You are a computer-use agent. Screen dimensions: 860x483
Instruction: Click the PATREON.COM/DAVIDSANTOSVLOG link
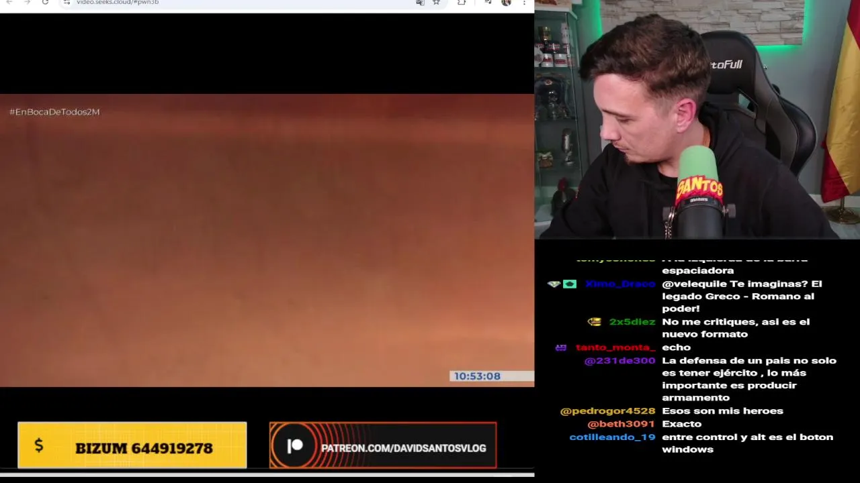(x=403, y=448)
